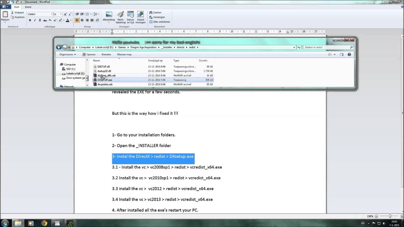Click 'Dragon Age Inquisition' in address breadcrumb
The height and width of the screenshot is (227, 404).
143,47
